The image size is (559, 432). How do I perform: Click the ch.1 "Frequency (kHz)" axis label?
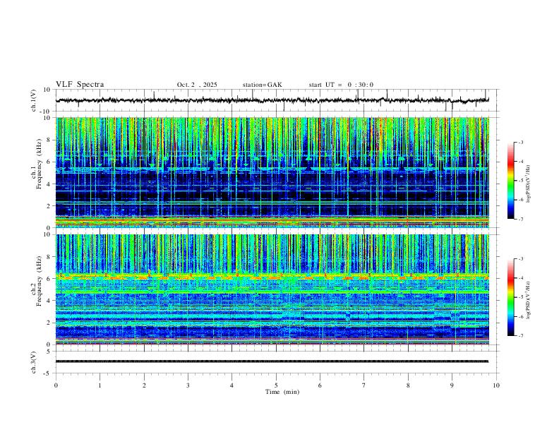[39, 164]
